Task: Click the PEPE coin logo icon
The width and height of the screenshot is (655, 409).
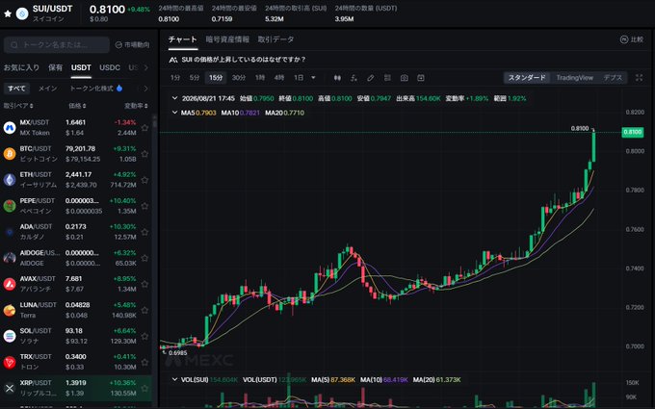Action: [10, 206]
